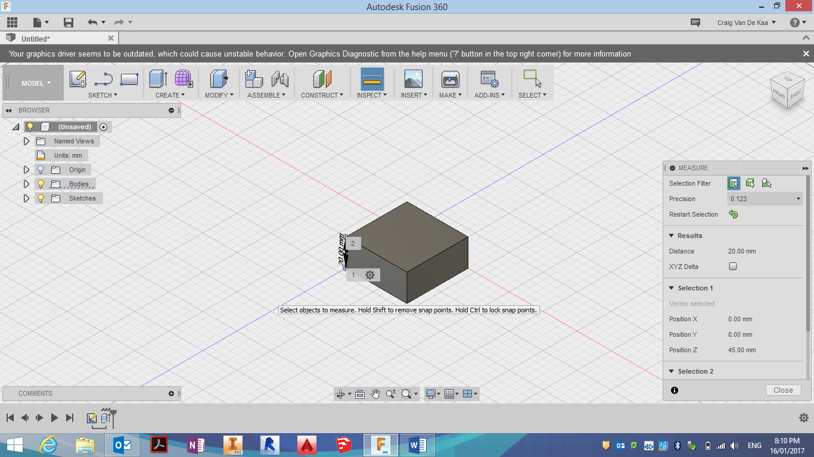Screen dimensions: 814x457
Task: Click the ViewCube in the canvas corner
Action: point(787,90)
